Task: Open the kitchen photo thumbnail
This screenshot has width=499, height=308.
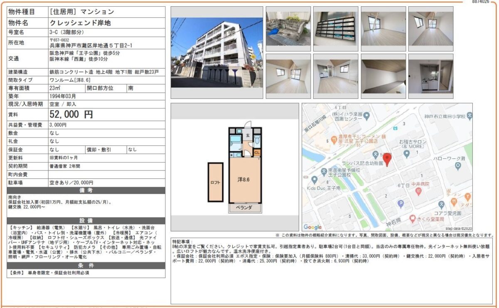Action: [x=430, y=76]
